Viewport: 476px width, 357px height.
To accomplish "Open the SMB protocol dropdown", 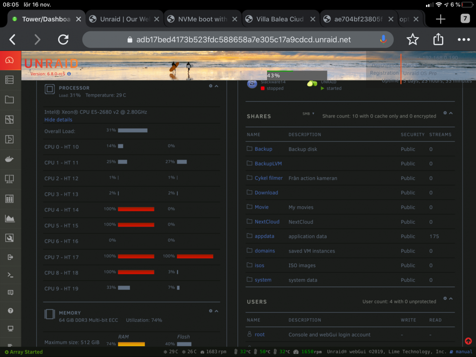I will click(x=308, y=114).
